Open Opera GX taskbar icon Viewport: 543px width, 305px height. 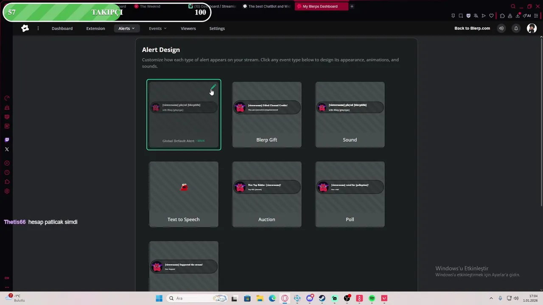pyautogui.click(x=285, y=298)
